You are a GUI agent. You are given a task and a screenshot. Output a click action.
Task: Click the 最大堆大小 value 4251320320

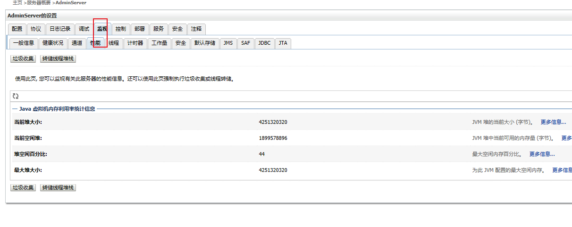coord(273,170)
